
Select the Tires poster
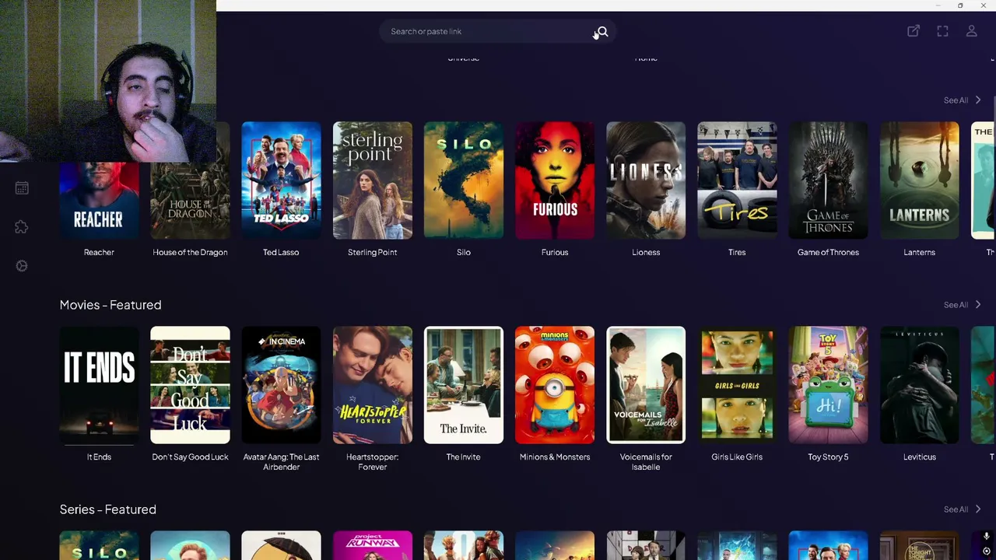click(737, 180)
